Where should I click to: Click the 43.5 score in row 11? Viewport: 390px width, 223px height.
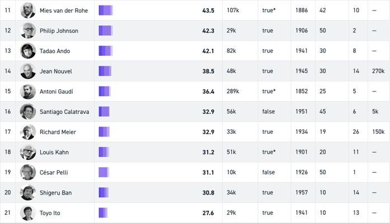pyautogui.click(x=209, y=11)
